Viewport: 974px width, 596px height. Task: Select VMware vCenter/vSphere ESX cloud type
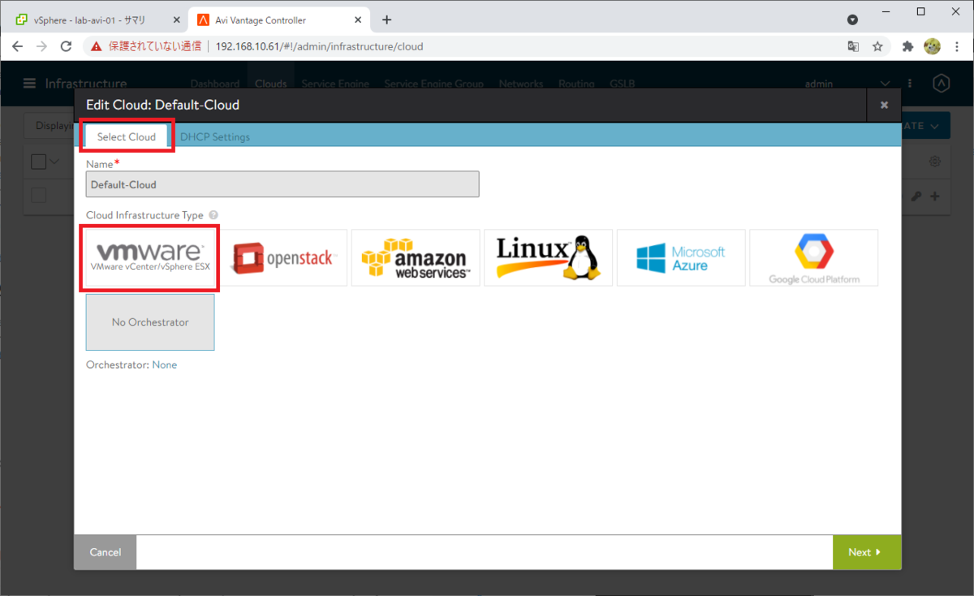point(150,257)
